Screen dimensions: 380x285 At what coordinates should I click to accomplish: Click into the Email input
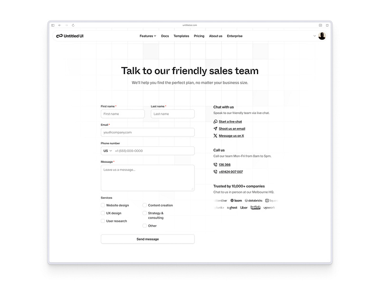(148, 133)
